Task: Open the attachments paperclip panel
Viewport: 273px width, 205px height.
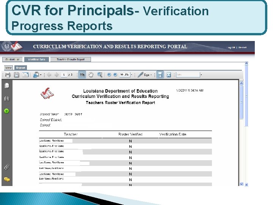Action: tap(6, 167)
